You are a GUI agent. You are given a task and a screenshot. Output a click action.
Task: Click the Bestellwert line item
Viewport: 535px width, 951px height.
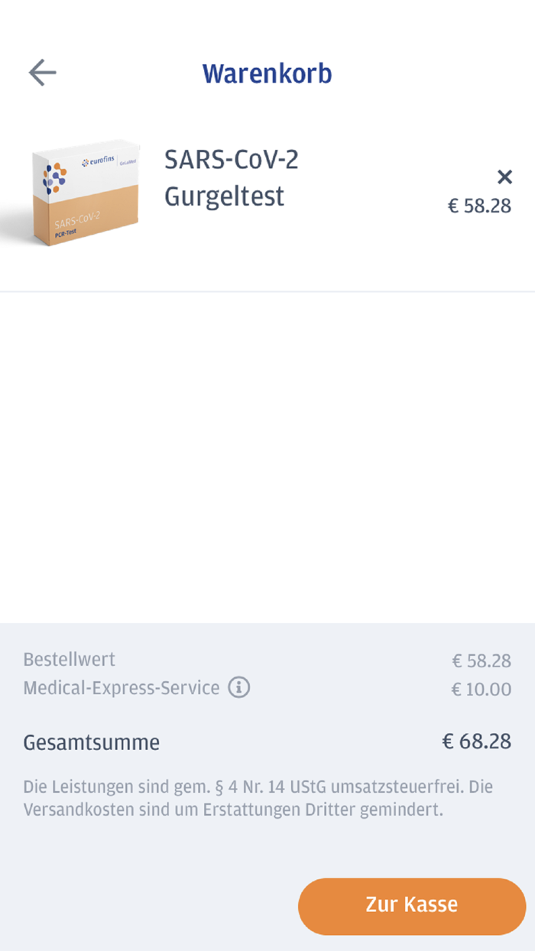[69, 659]
